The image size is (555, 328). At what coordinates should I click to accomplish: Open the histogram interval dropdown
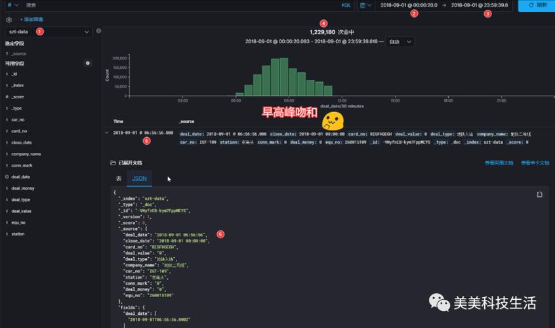[x=400, y=42]
